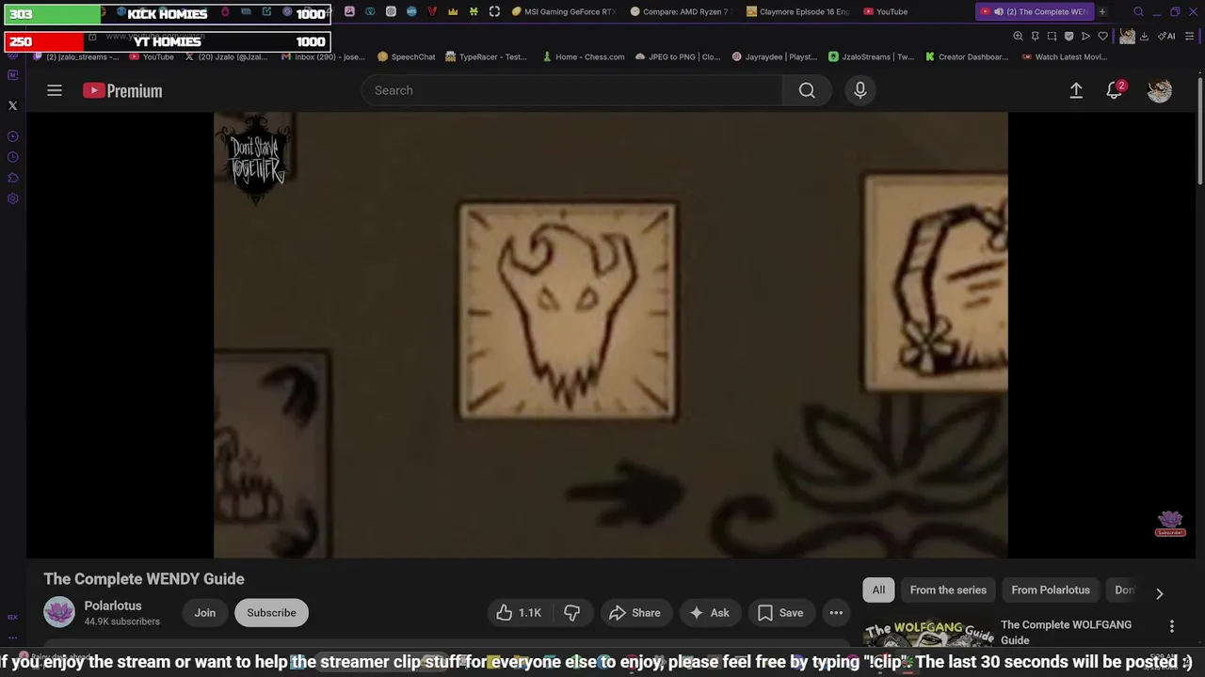1205x677 pixels.
Task: Open Watch Latest Movies bookmark
Action: 1064,56
